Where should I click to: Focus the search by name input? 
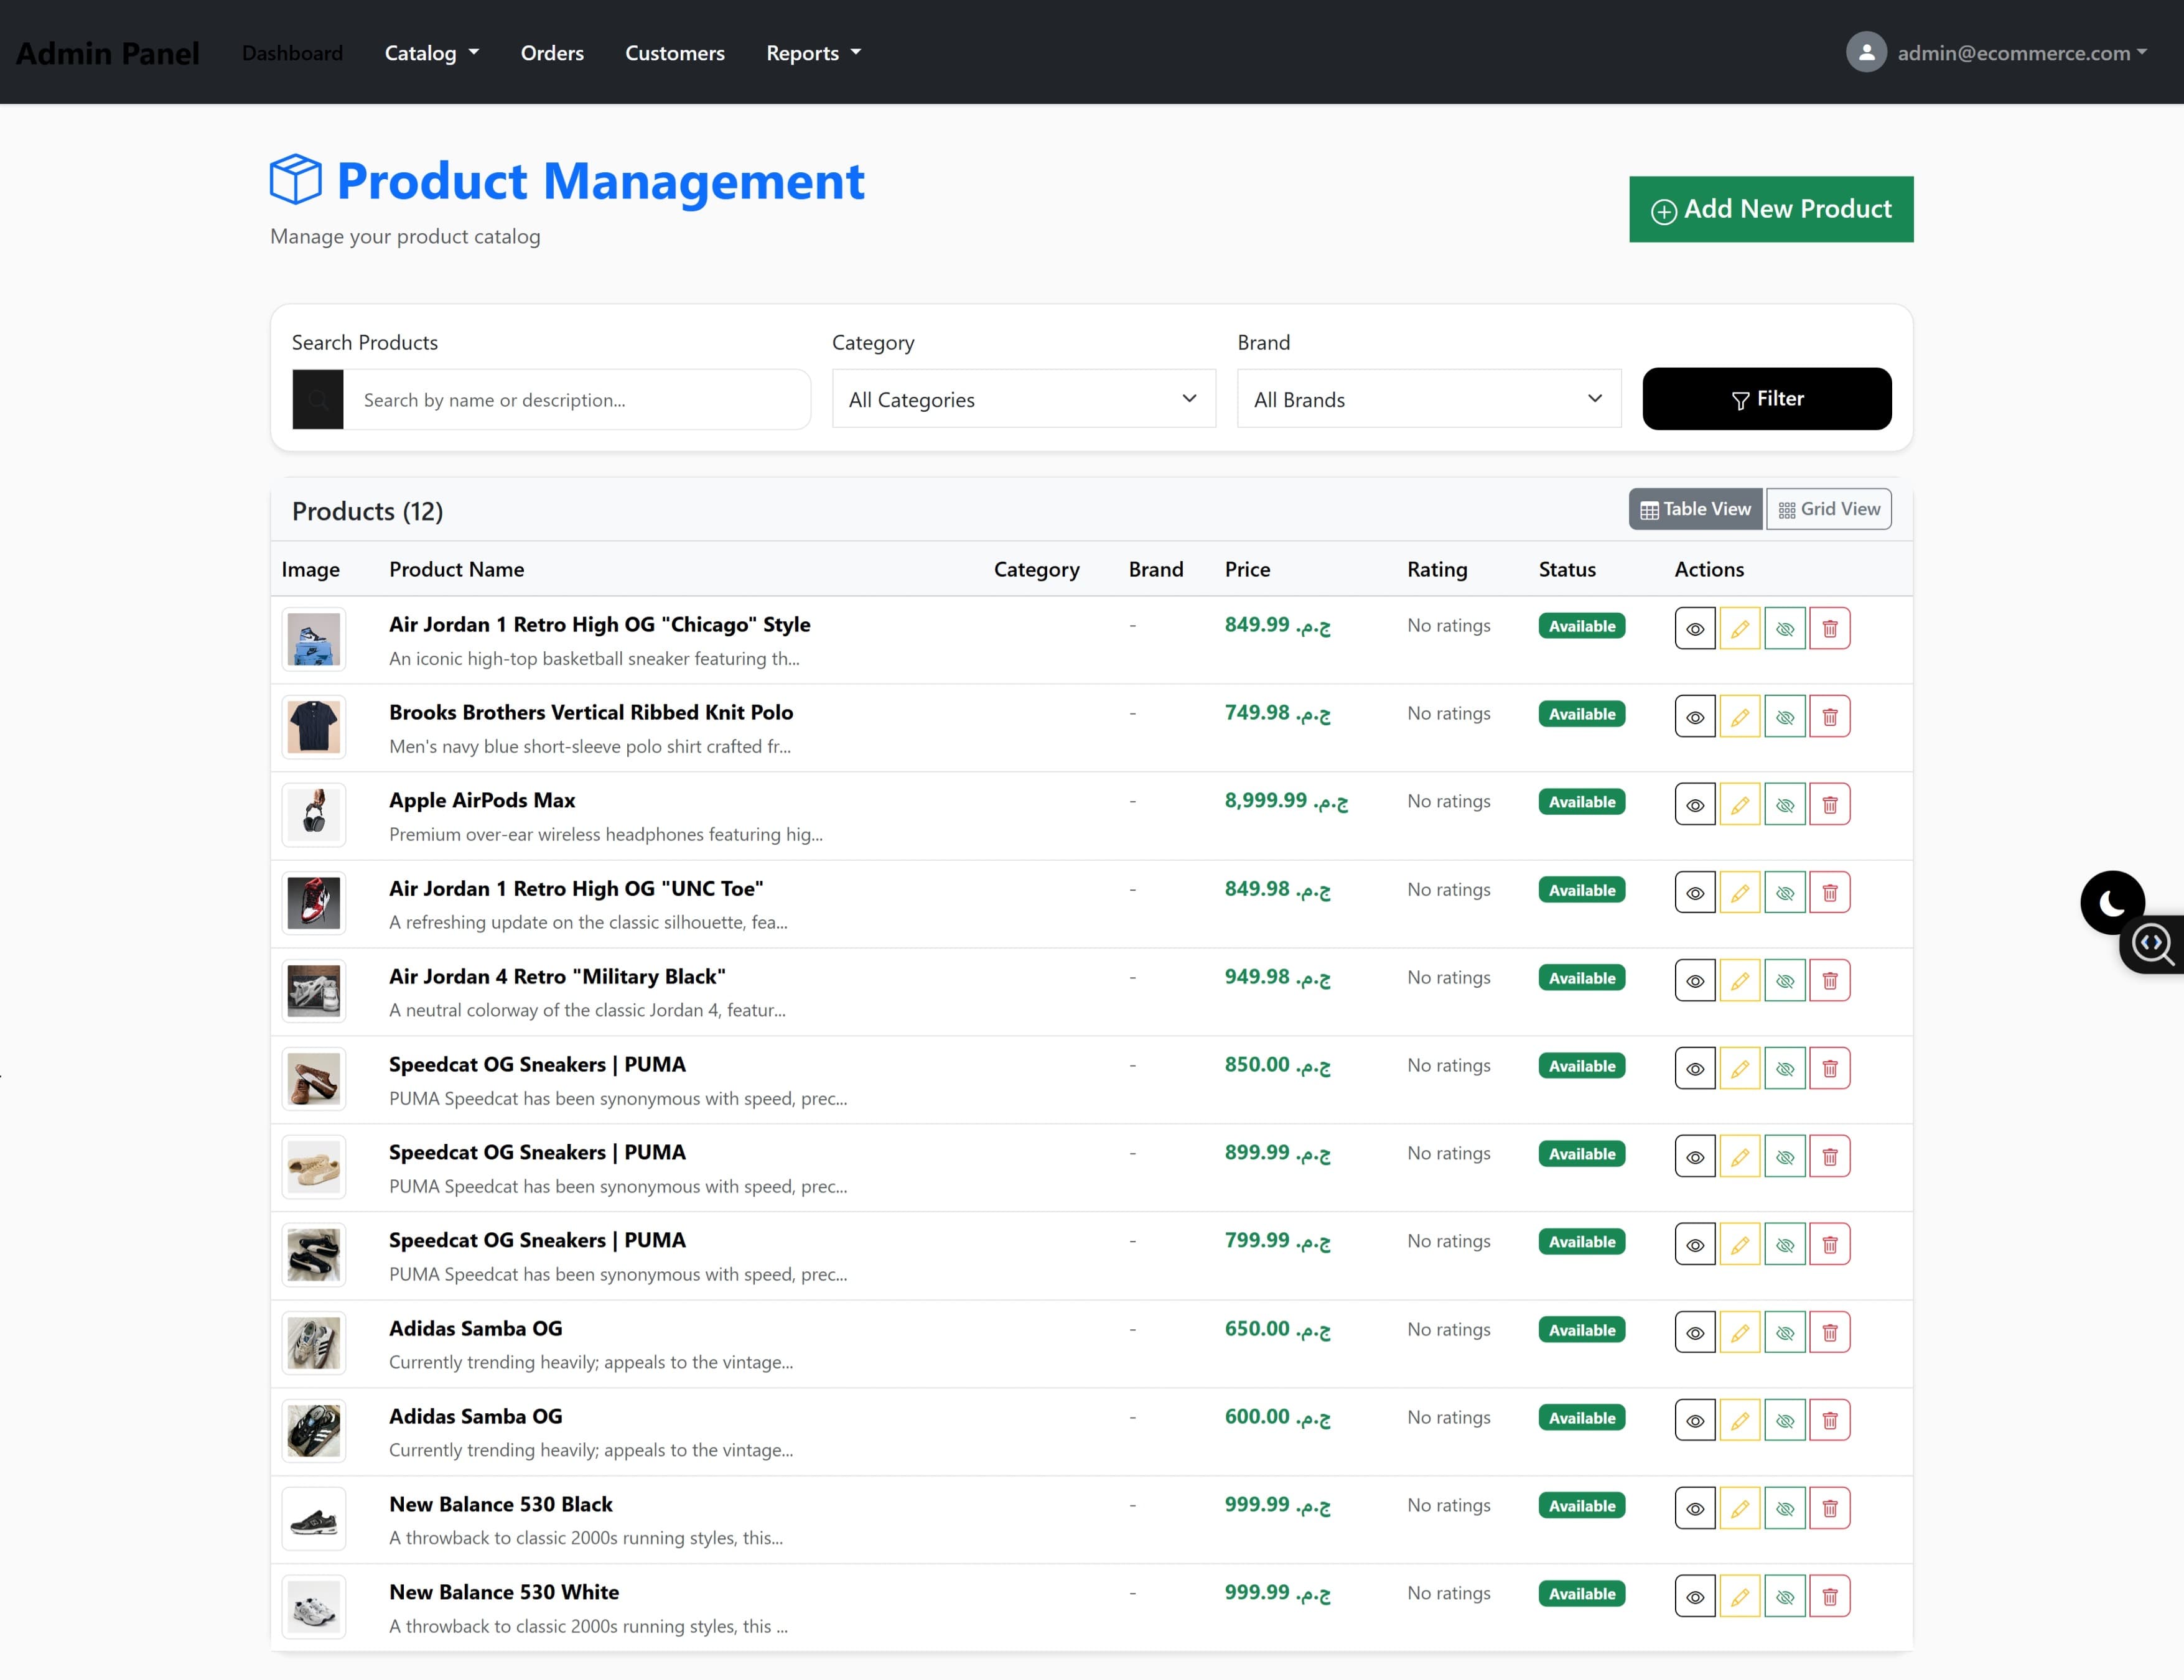(577, 400)
